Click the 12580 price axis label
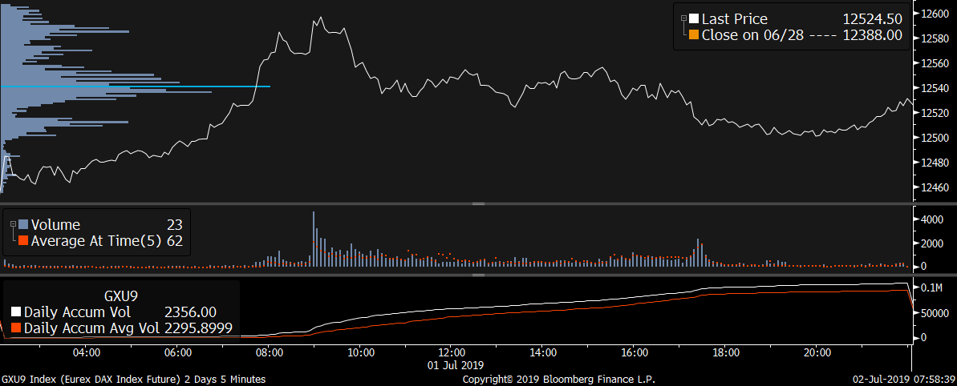 point(935,39)
